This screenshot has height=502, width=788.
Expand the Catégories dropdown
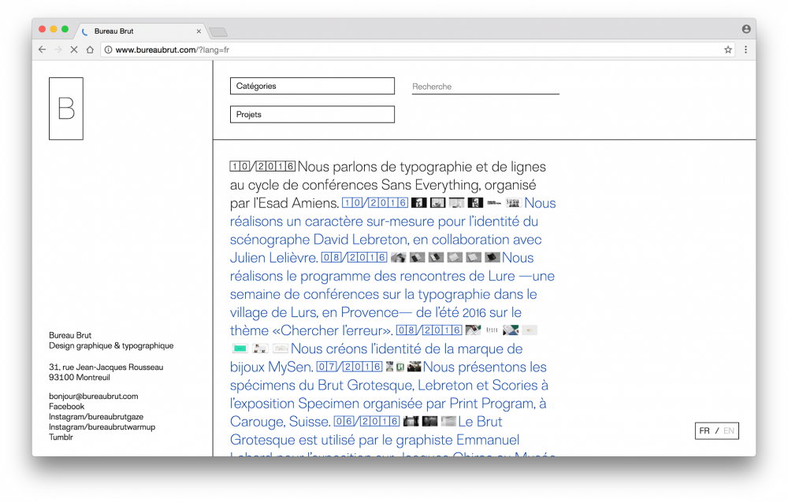point(312,87)
